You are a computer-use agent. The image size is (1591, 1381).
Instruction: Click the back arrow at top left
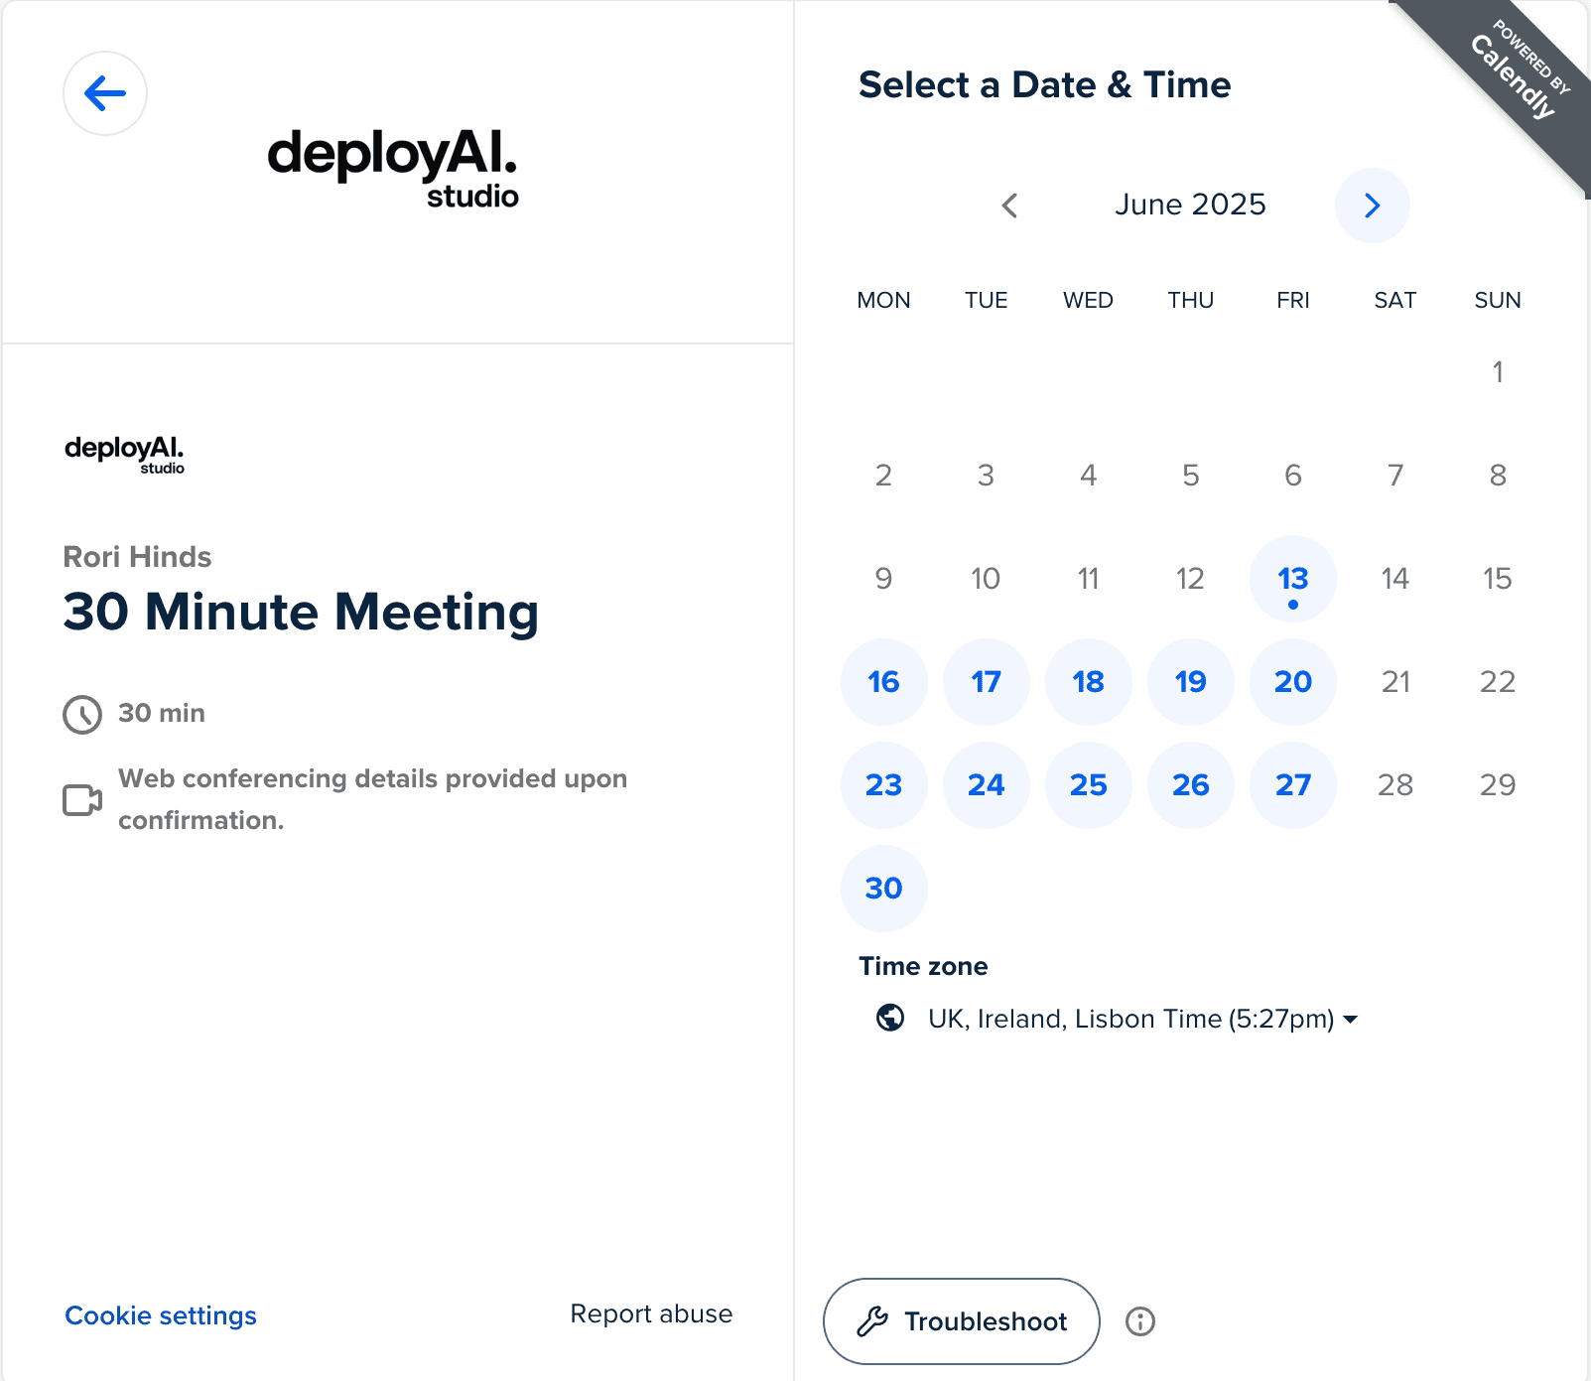pos(104,92)
